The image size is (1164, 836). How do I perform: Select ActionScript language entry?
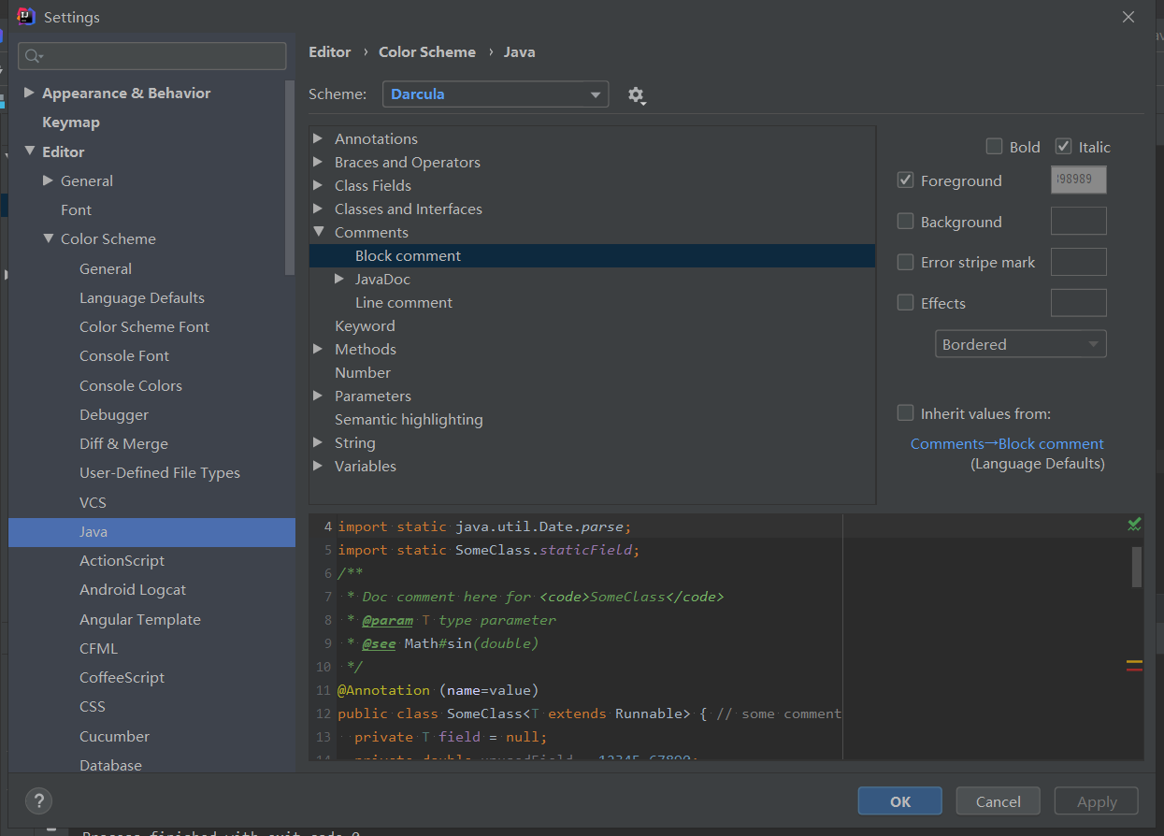(122, 561)
